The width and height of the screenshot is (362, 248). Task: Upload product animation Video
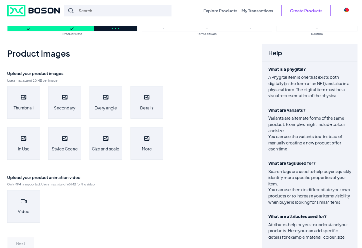point(24,206)
